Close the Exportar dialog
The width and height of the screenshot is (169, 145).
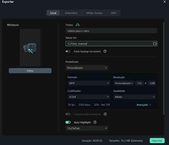tap(165, 2)
